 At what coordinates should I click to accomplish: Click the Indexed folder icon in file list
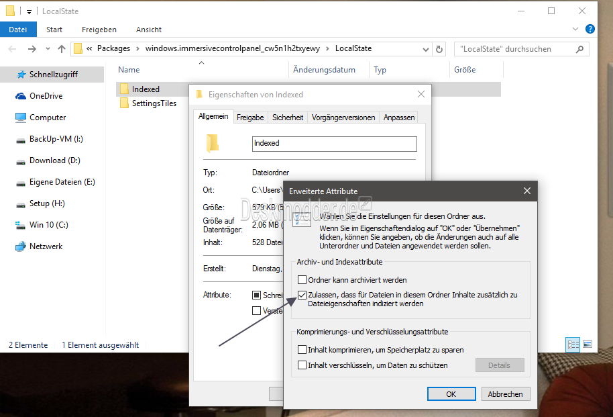coord(124,89)
